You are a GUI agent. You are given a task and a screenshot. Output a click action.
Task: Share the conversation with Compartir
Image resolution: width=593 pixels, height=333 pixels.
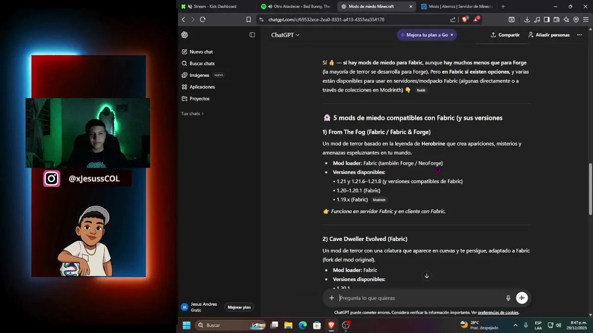point(505,35)
